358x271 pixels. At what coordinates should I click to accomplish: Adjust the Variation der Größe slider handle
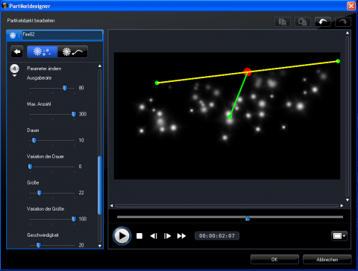(74, 219)
